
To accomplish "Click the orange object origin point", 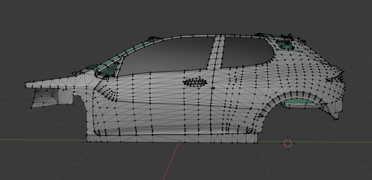I will pyautogui.click(x=180, y=141).
